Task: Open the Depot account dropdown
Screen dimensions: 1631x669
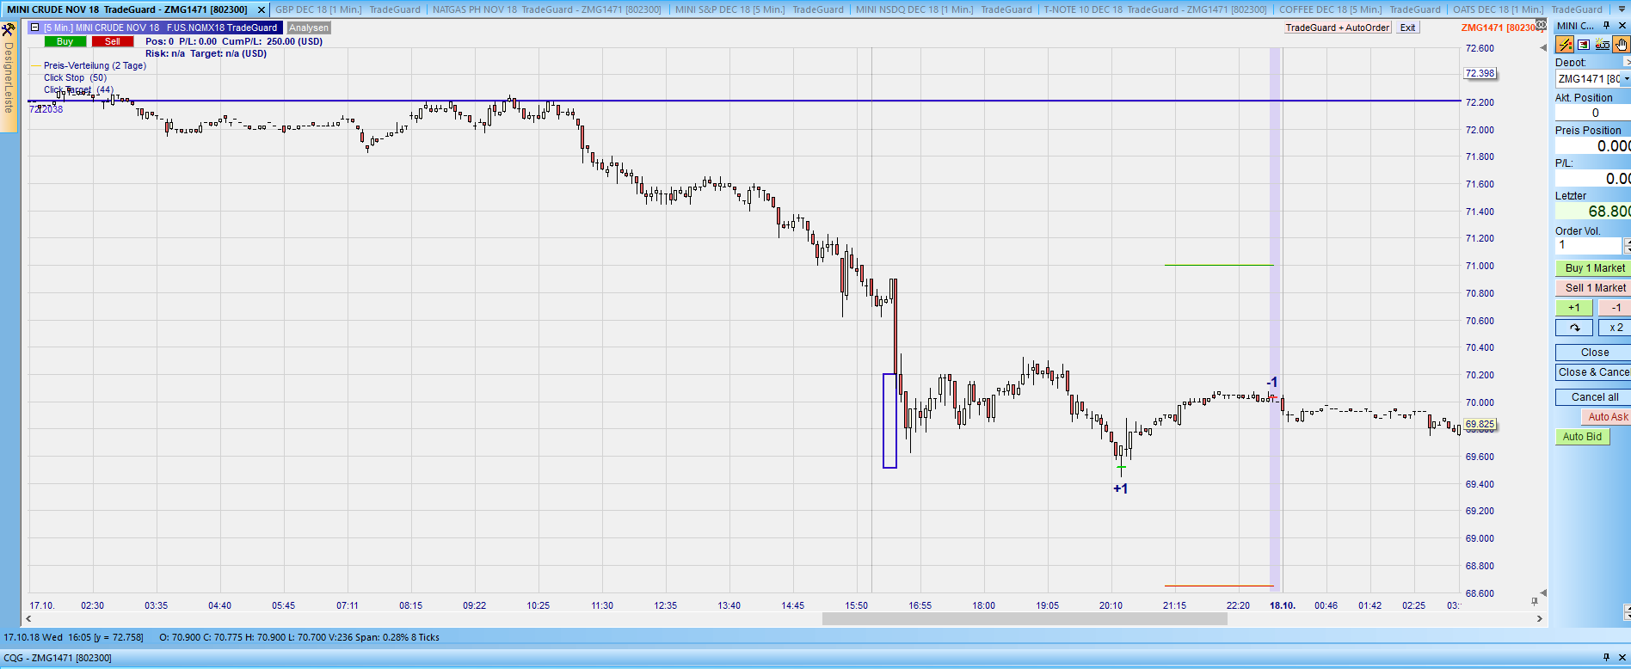Action: click(1626, 79)
